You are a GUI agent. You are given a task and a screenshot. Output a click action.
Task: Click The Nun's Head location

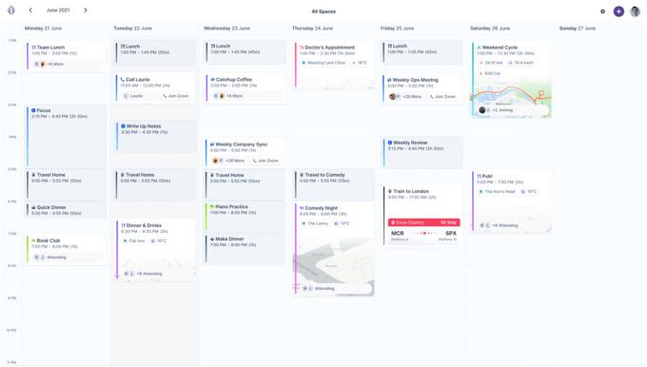point(497,192)
